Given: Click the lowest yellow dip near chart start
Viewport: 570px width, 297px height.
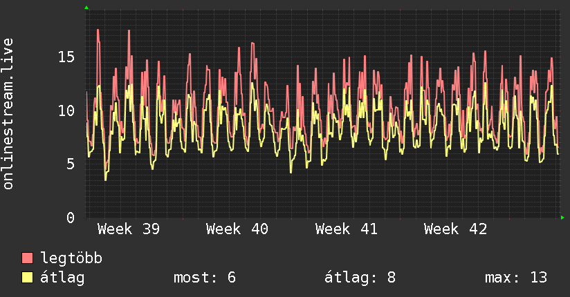Looking at the screenshot, I should 105,180.
